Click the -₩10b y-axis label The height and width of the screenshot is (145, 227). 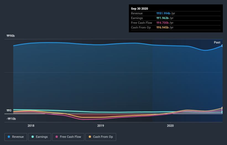pos(11,119)
